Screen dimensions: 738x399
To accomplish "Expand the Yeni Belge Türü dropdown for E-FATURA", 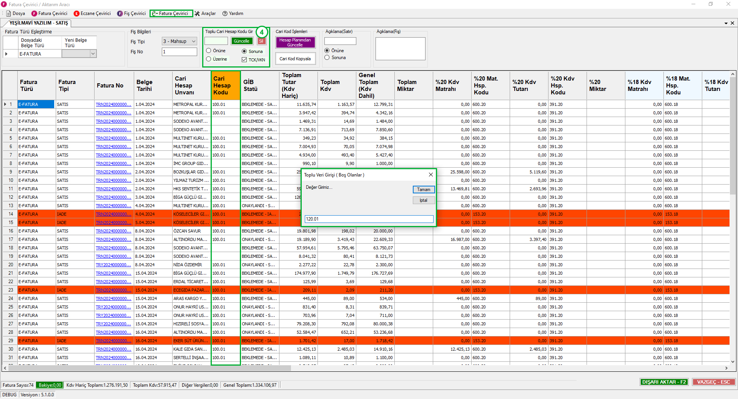I will 93,54.
